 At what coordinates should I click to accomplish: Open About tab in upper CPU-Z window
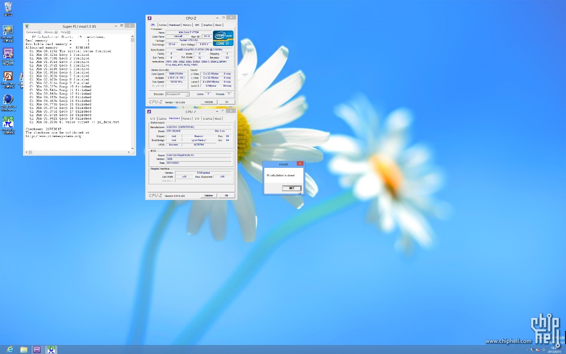pyautogui.click(x=218, y=25)
